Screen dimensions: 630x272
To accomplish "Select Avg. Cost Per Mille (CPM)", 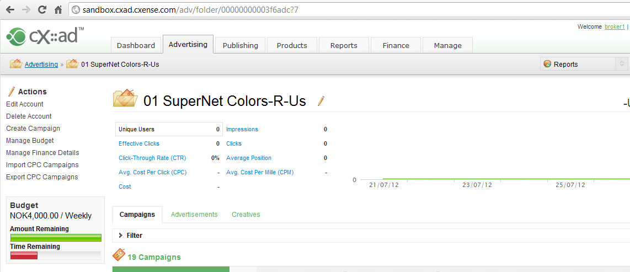I will coord(260,172).
